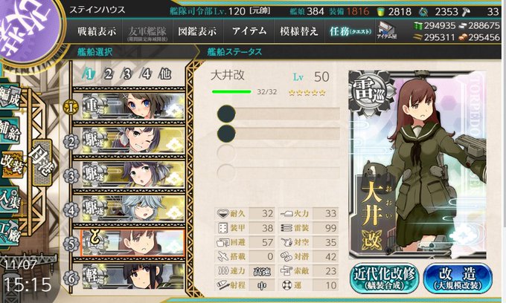Select the 改装 remodel sidebar icon
The width and height of the screenshot is (506, 303).
pos(12,164)
